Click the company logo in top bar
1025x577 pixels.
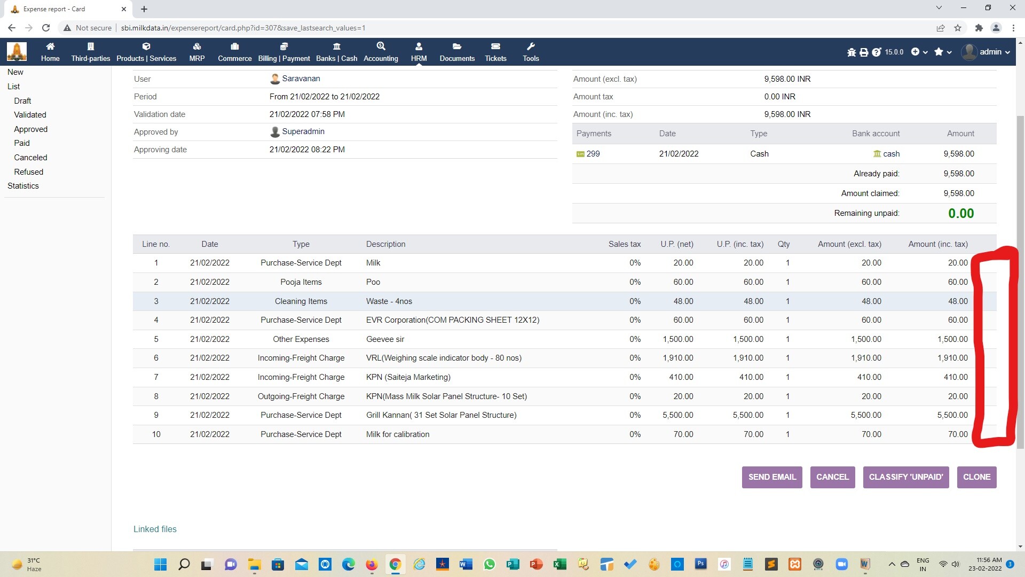17,52
